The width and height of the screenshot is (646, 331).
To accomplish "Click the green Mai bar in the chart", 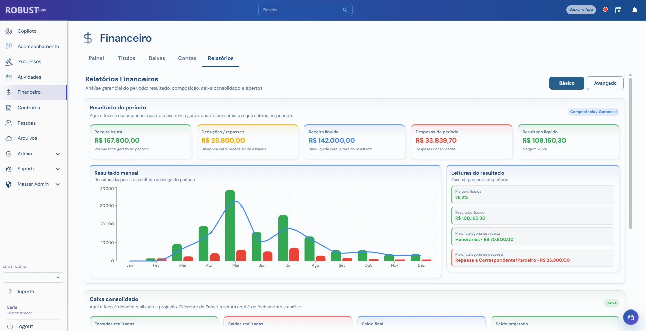I will tap(230, 225).
